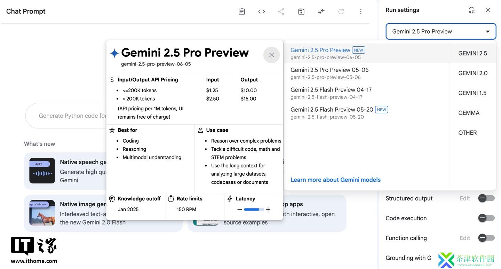The image size is (501, 269).
Task: Click the Jan 2025 knowledge cutoff value
Action: point(128,209)
